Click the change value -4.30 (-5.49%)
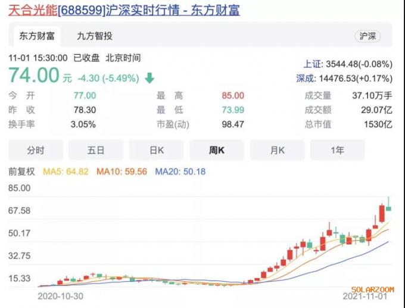The height and width of the screenshot is (308, 405). point(108,78)
